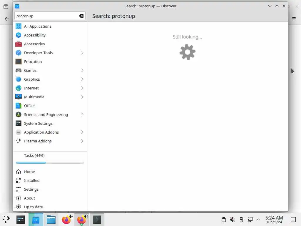This screenshot has width=301, height=226.
Task: Open the Accessories category
Action: point(50,44)
